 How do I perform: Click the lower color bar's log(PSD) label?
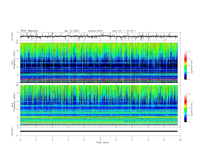click(x=192, y=109)
